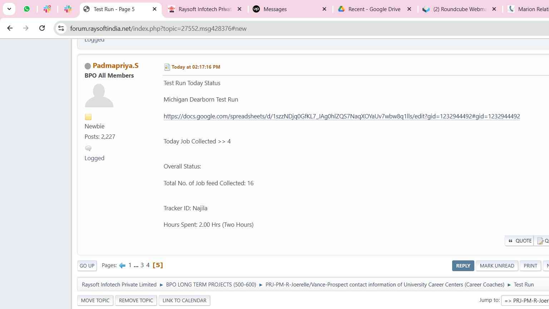Click the speech bubble icon under Posts
549x309 pixels.
pyautogui.click(x=88, y=148)
